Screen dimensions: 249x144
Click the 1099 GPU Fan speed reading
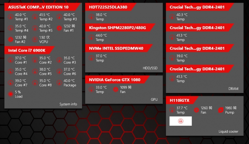126,88
